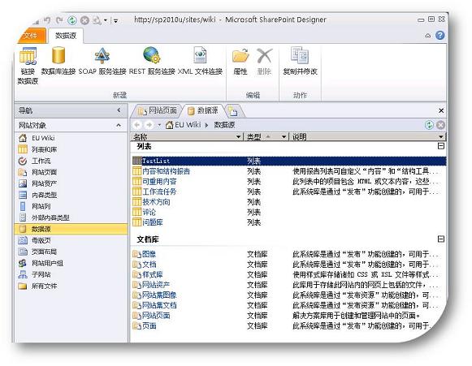Switch to the 网站页面 document tab
Image resolution: width=472 pixels, height=366 pixels.
pyautogui.click(x=158, y=110)
